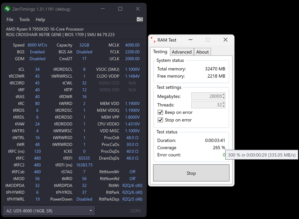Minimize the ZenTimings window
Viewport: 299px width, 219px height.
pos(103,9)
